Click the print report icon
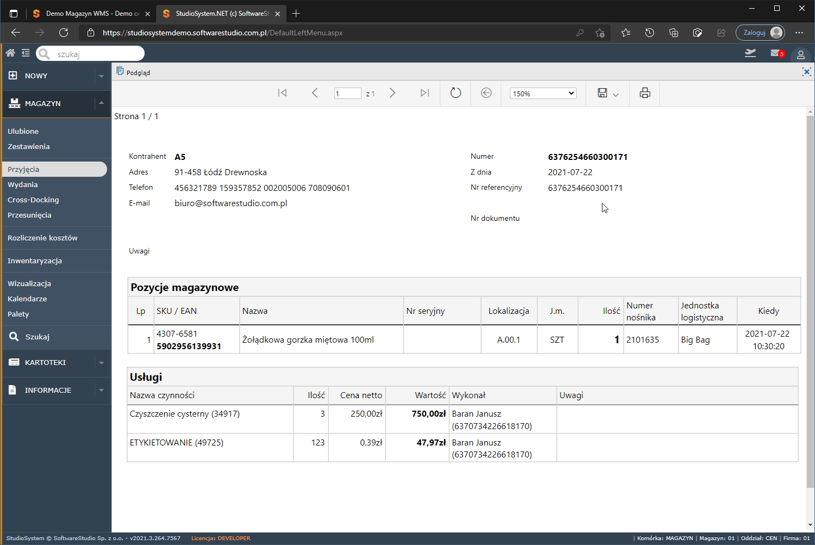The image size is (815, 545). [645, 93]
